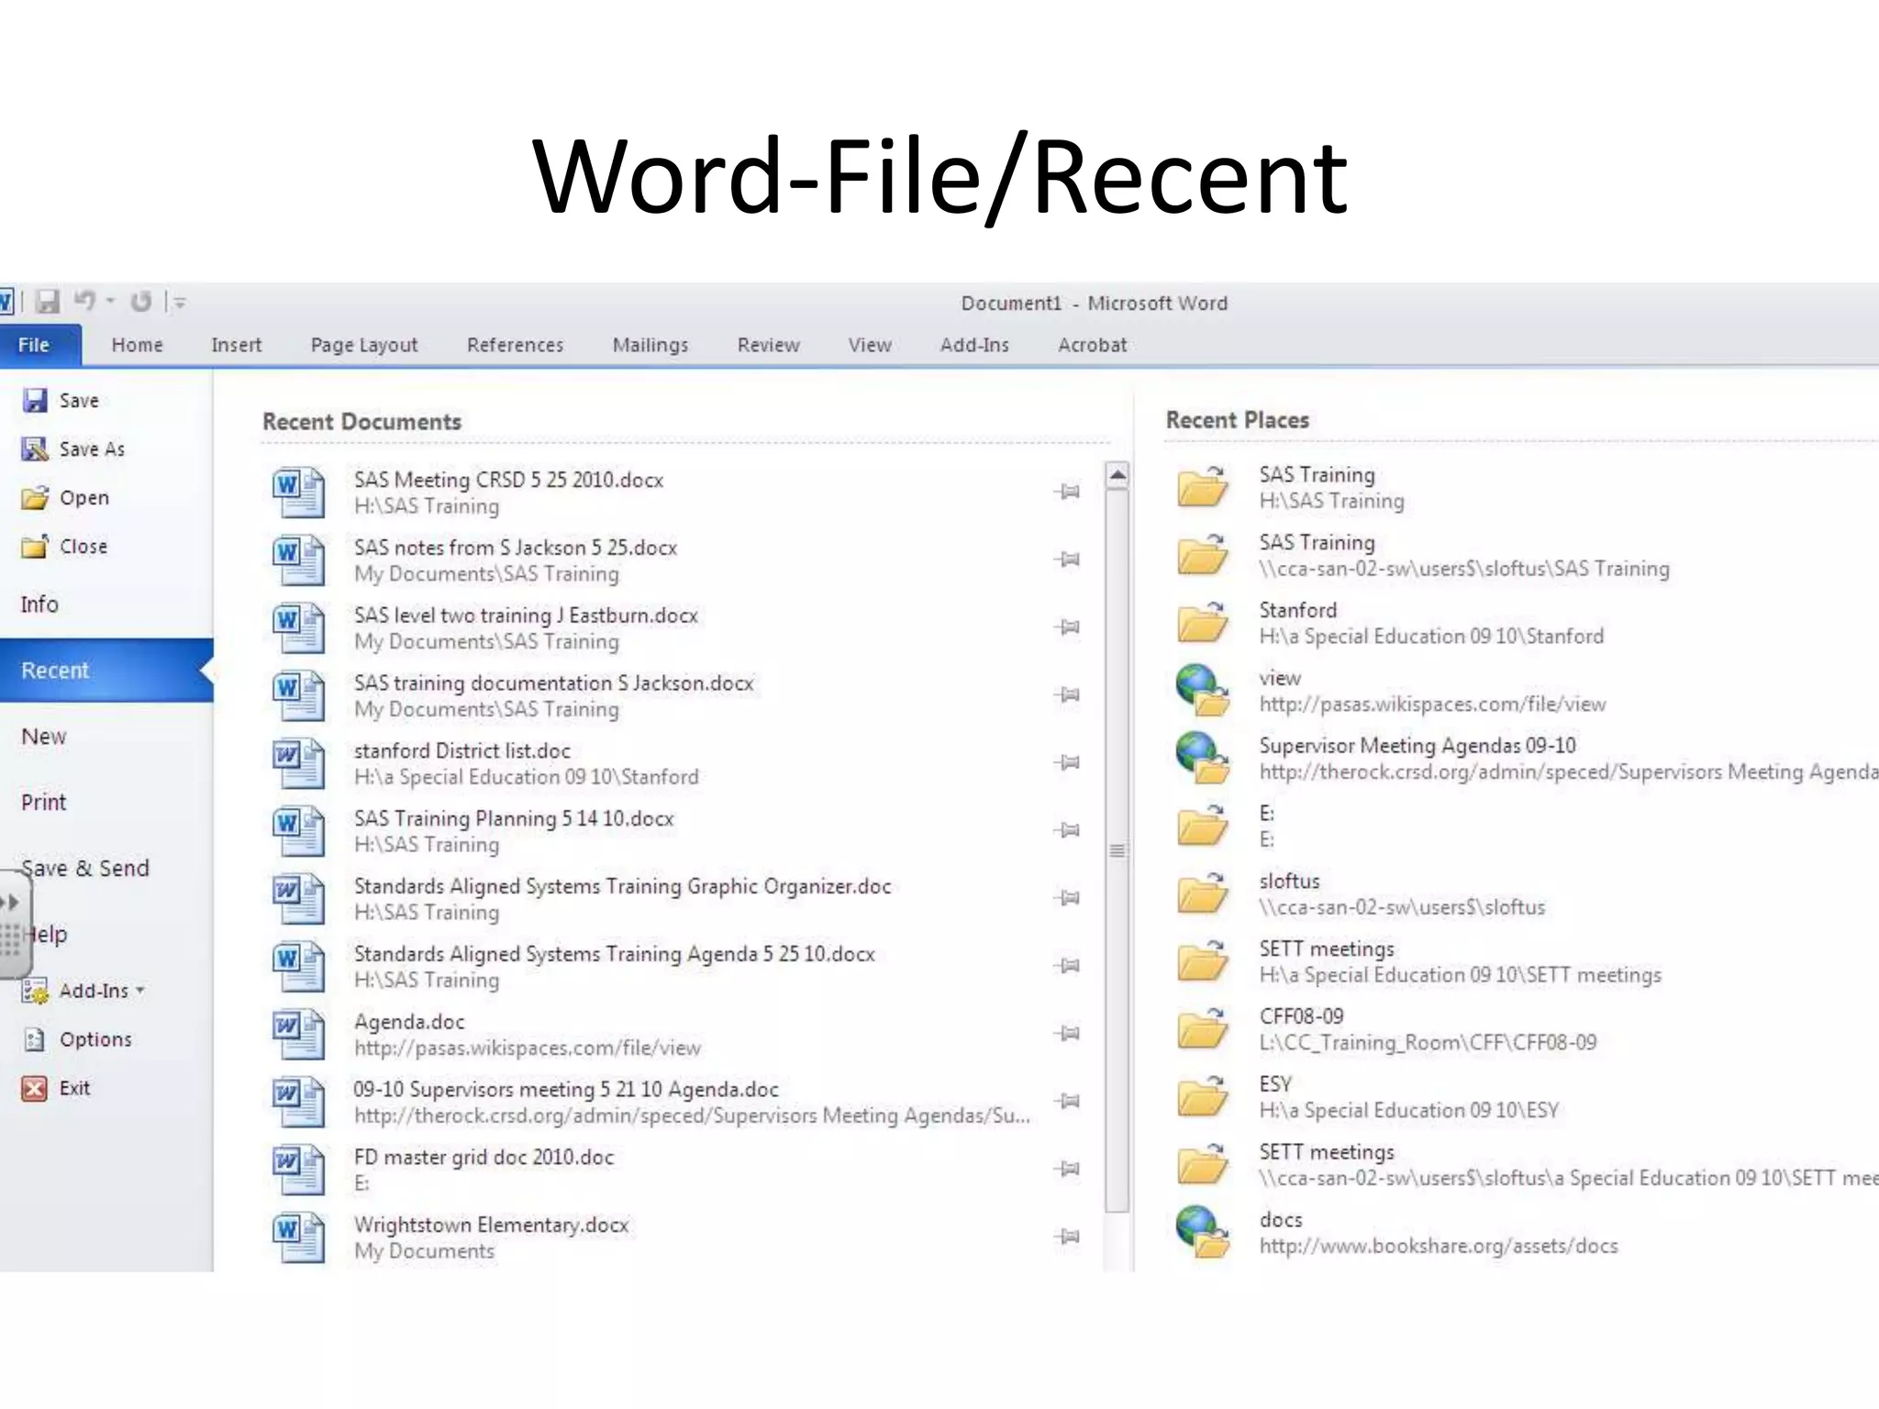Switch to the View tab
The width and height of the screenshot is (1879, 1409).
point(869,345)
